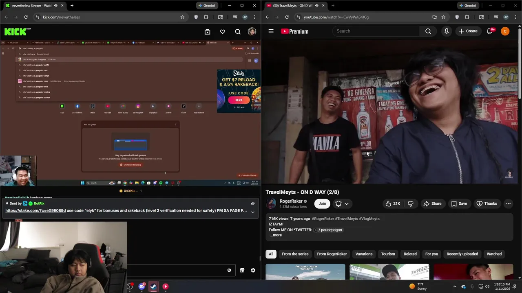522x293 pixels.
Task: Select the Watched filter chip
Action: tap(494, 254)
